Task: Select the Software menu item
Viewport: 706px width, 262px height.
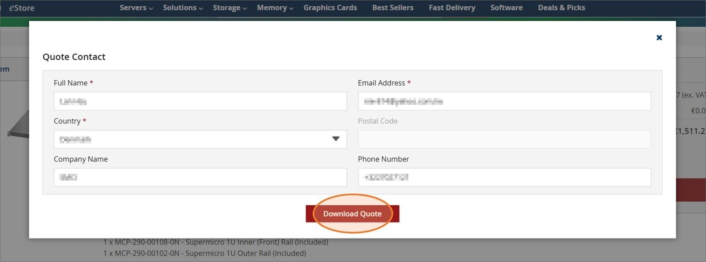Action: [506, 8]
